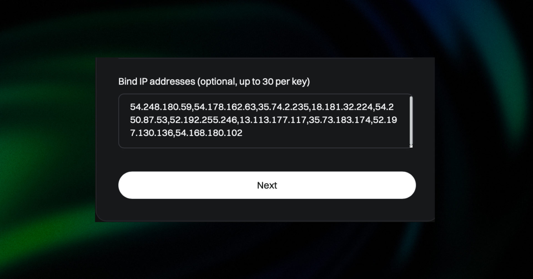Image resolution: width=533 pixels, height=279 pixels.
Task: Click the textarea resize grip corner
Action: [411, 146]
